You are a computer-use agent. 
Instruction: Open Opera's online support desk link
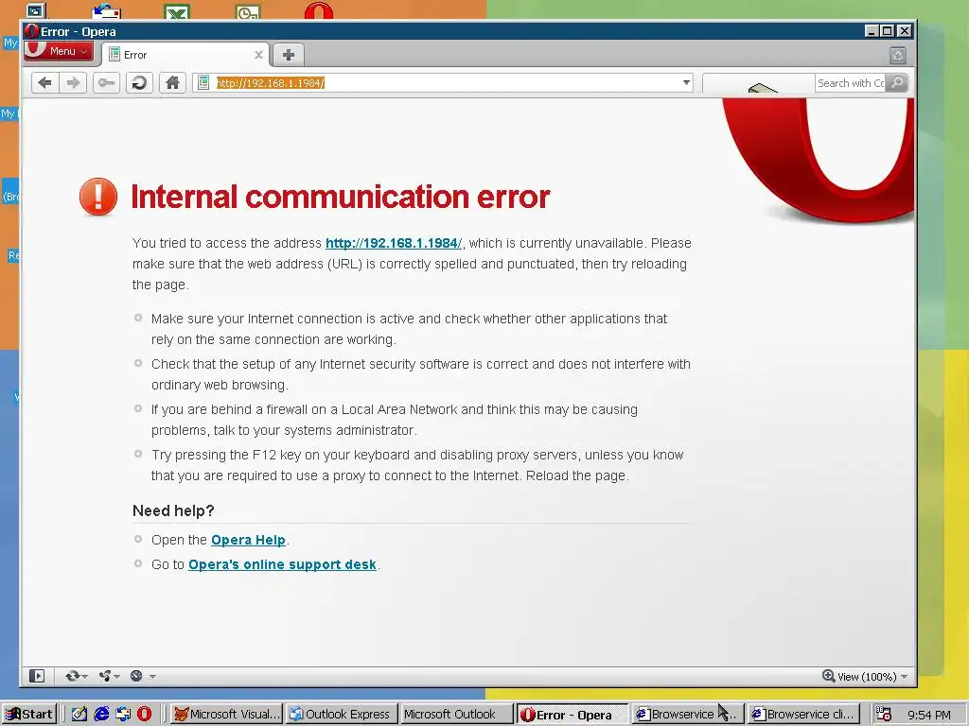pos(282,565)
